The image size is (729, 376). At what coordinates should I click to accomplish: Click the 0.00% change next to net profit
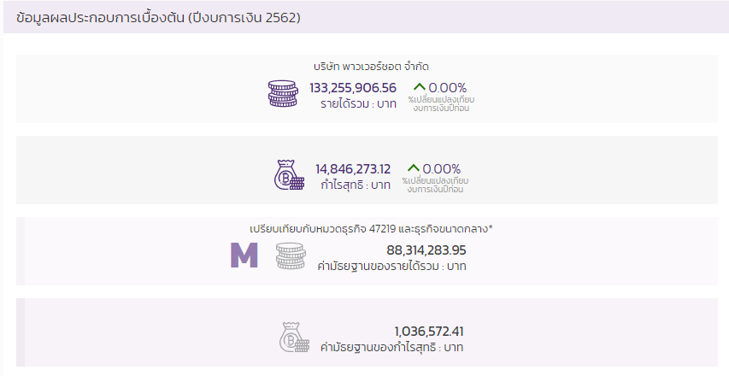pyautogui.click(x=442, y=168)
